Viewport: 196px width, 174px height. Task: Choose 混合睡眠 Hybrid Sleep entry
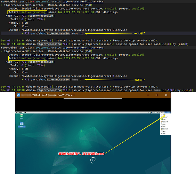[165, 129]
